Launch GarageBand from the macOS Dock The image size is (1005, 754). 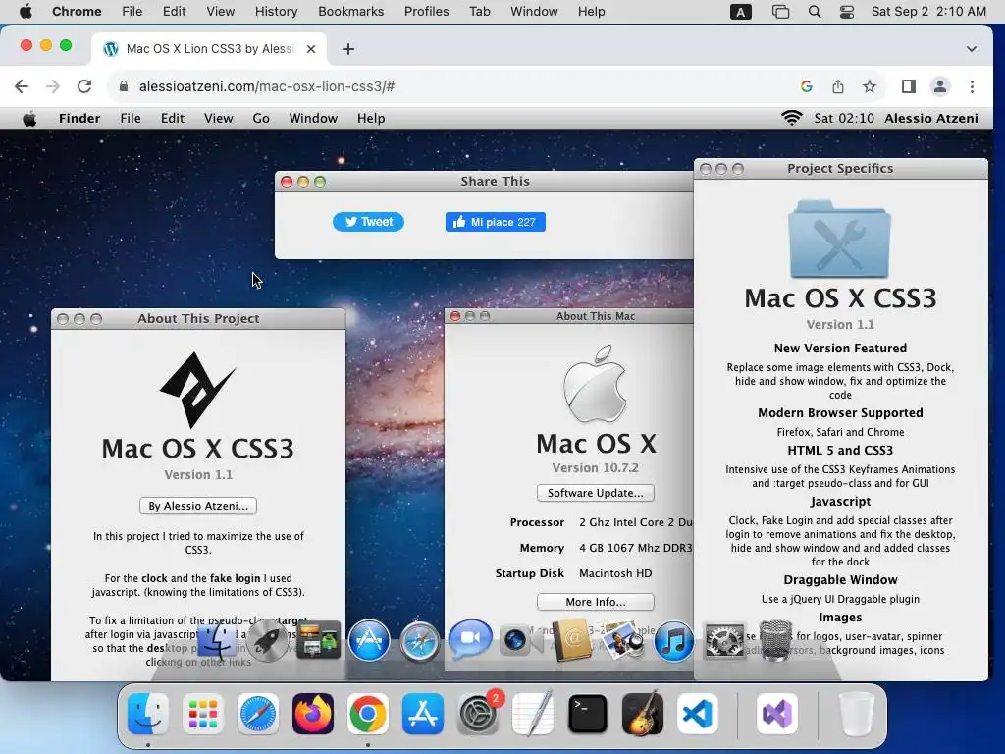(642, 714)
